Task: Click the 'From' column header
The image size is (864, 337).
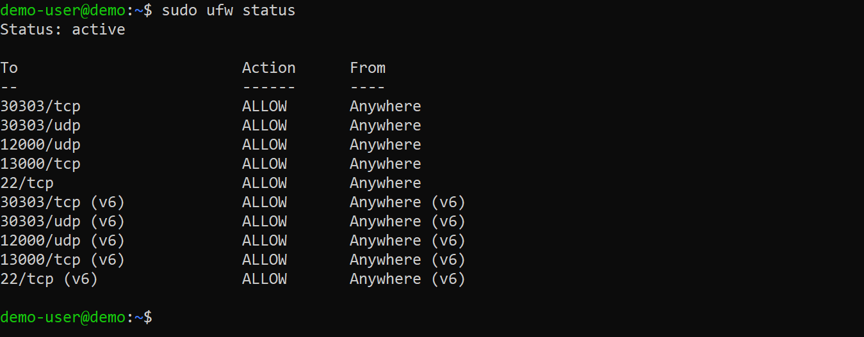Action: [368, 68]
